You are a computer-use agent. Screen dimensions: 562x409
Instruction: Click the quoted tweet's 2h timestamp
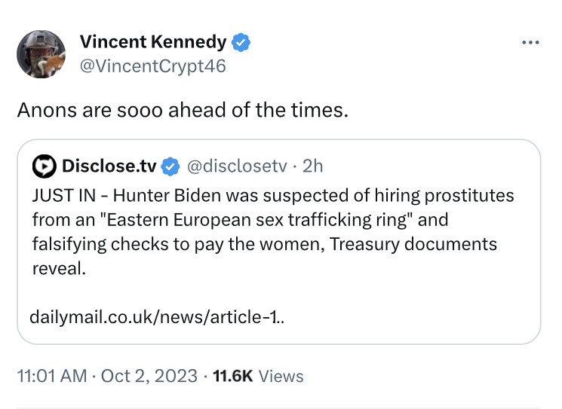click(312, 165)
